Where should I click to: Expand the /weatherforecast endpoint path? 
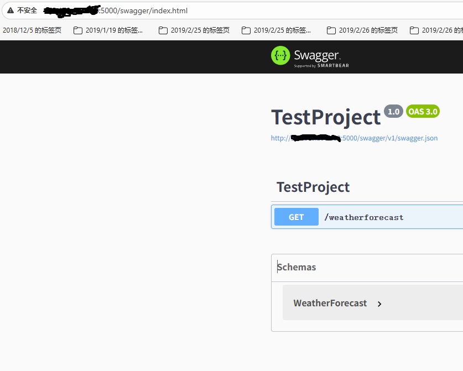pyautogui.click(x=364, y=217)
